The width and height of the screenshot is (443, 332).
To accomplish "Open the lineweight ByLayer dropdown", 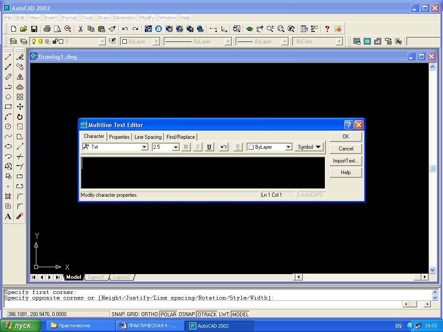I will 285,41.
